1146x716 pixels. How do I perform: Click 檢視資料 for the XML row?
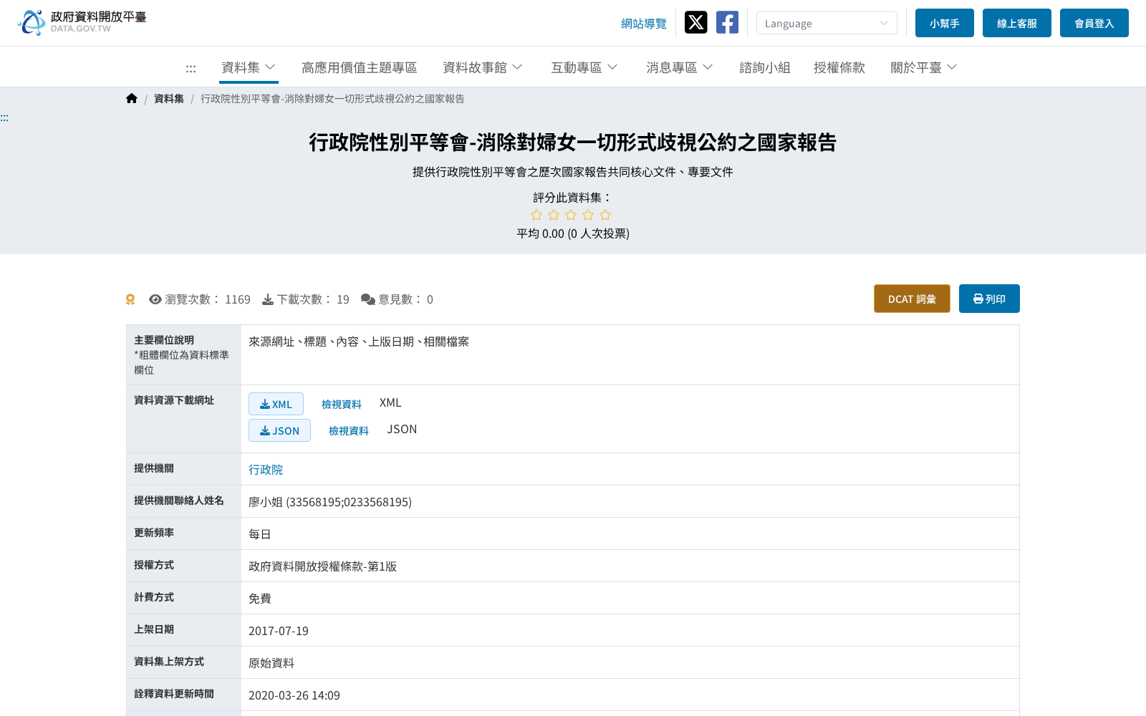tap(342, 405)
